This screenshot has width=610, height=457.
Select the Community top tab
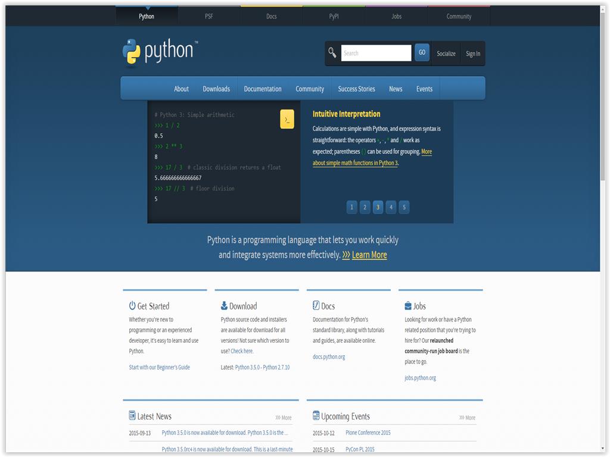[x=459, y=16]
